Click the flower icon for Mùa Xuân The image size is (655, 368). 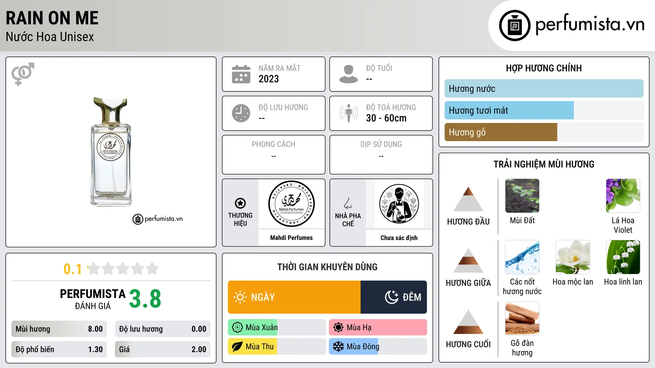237,327
